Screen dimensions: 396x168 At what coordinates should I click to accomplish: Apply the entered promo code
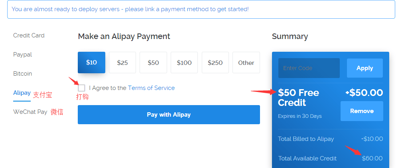point(364,68)
